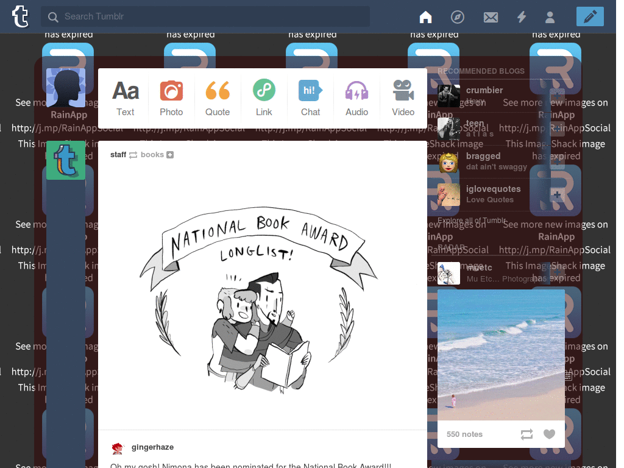Follow iglovequotes with the plus button
This screenshot has width=624, height=468.
point(557,194)
